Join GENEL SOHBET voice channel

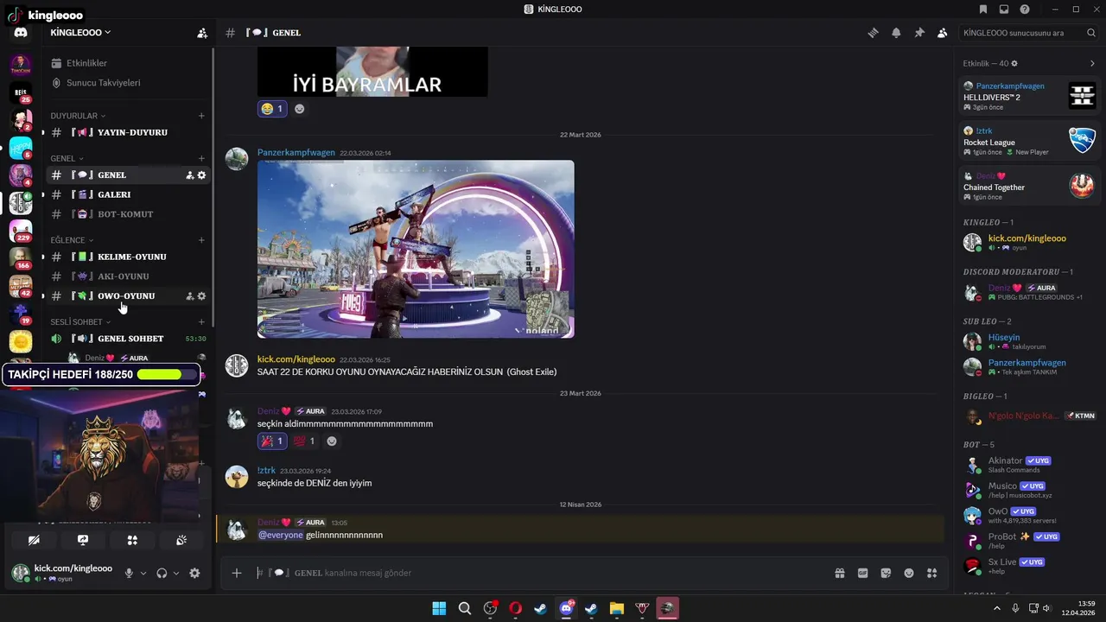tap(127, 339)
